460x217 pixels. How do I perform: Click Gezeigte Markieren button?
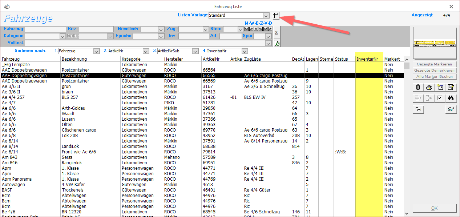[x=435, y=64]
